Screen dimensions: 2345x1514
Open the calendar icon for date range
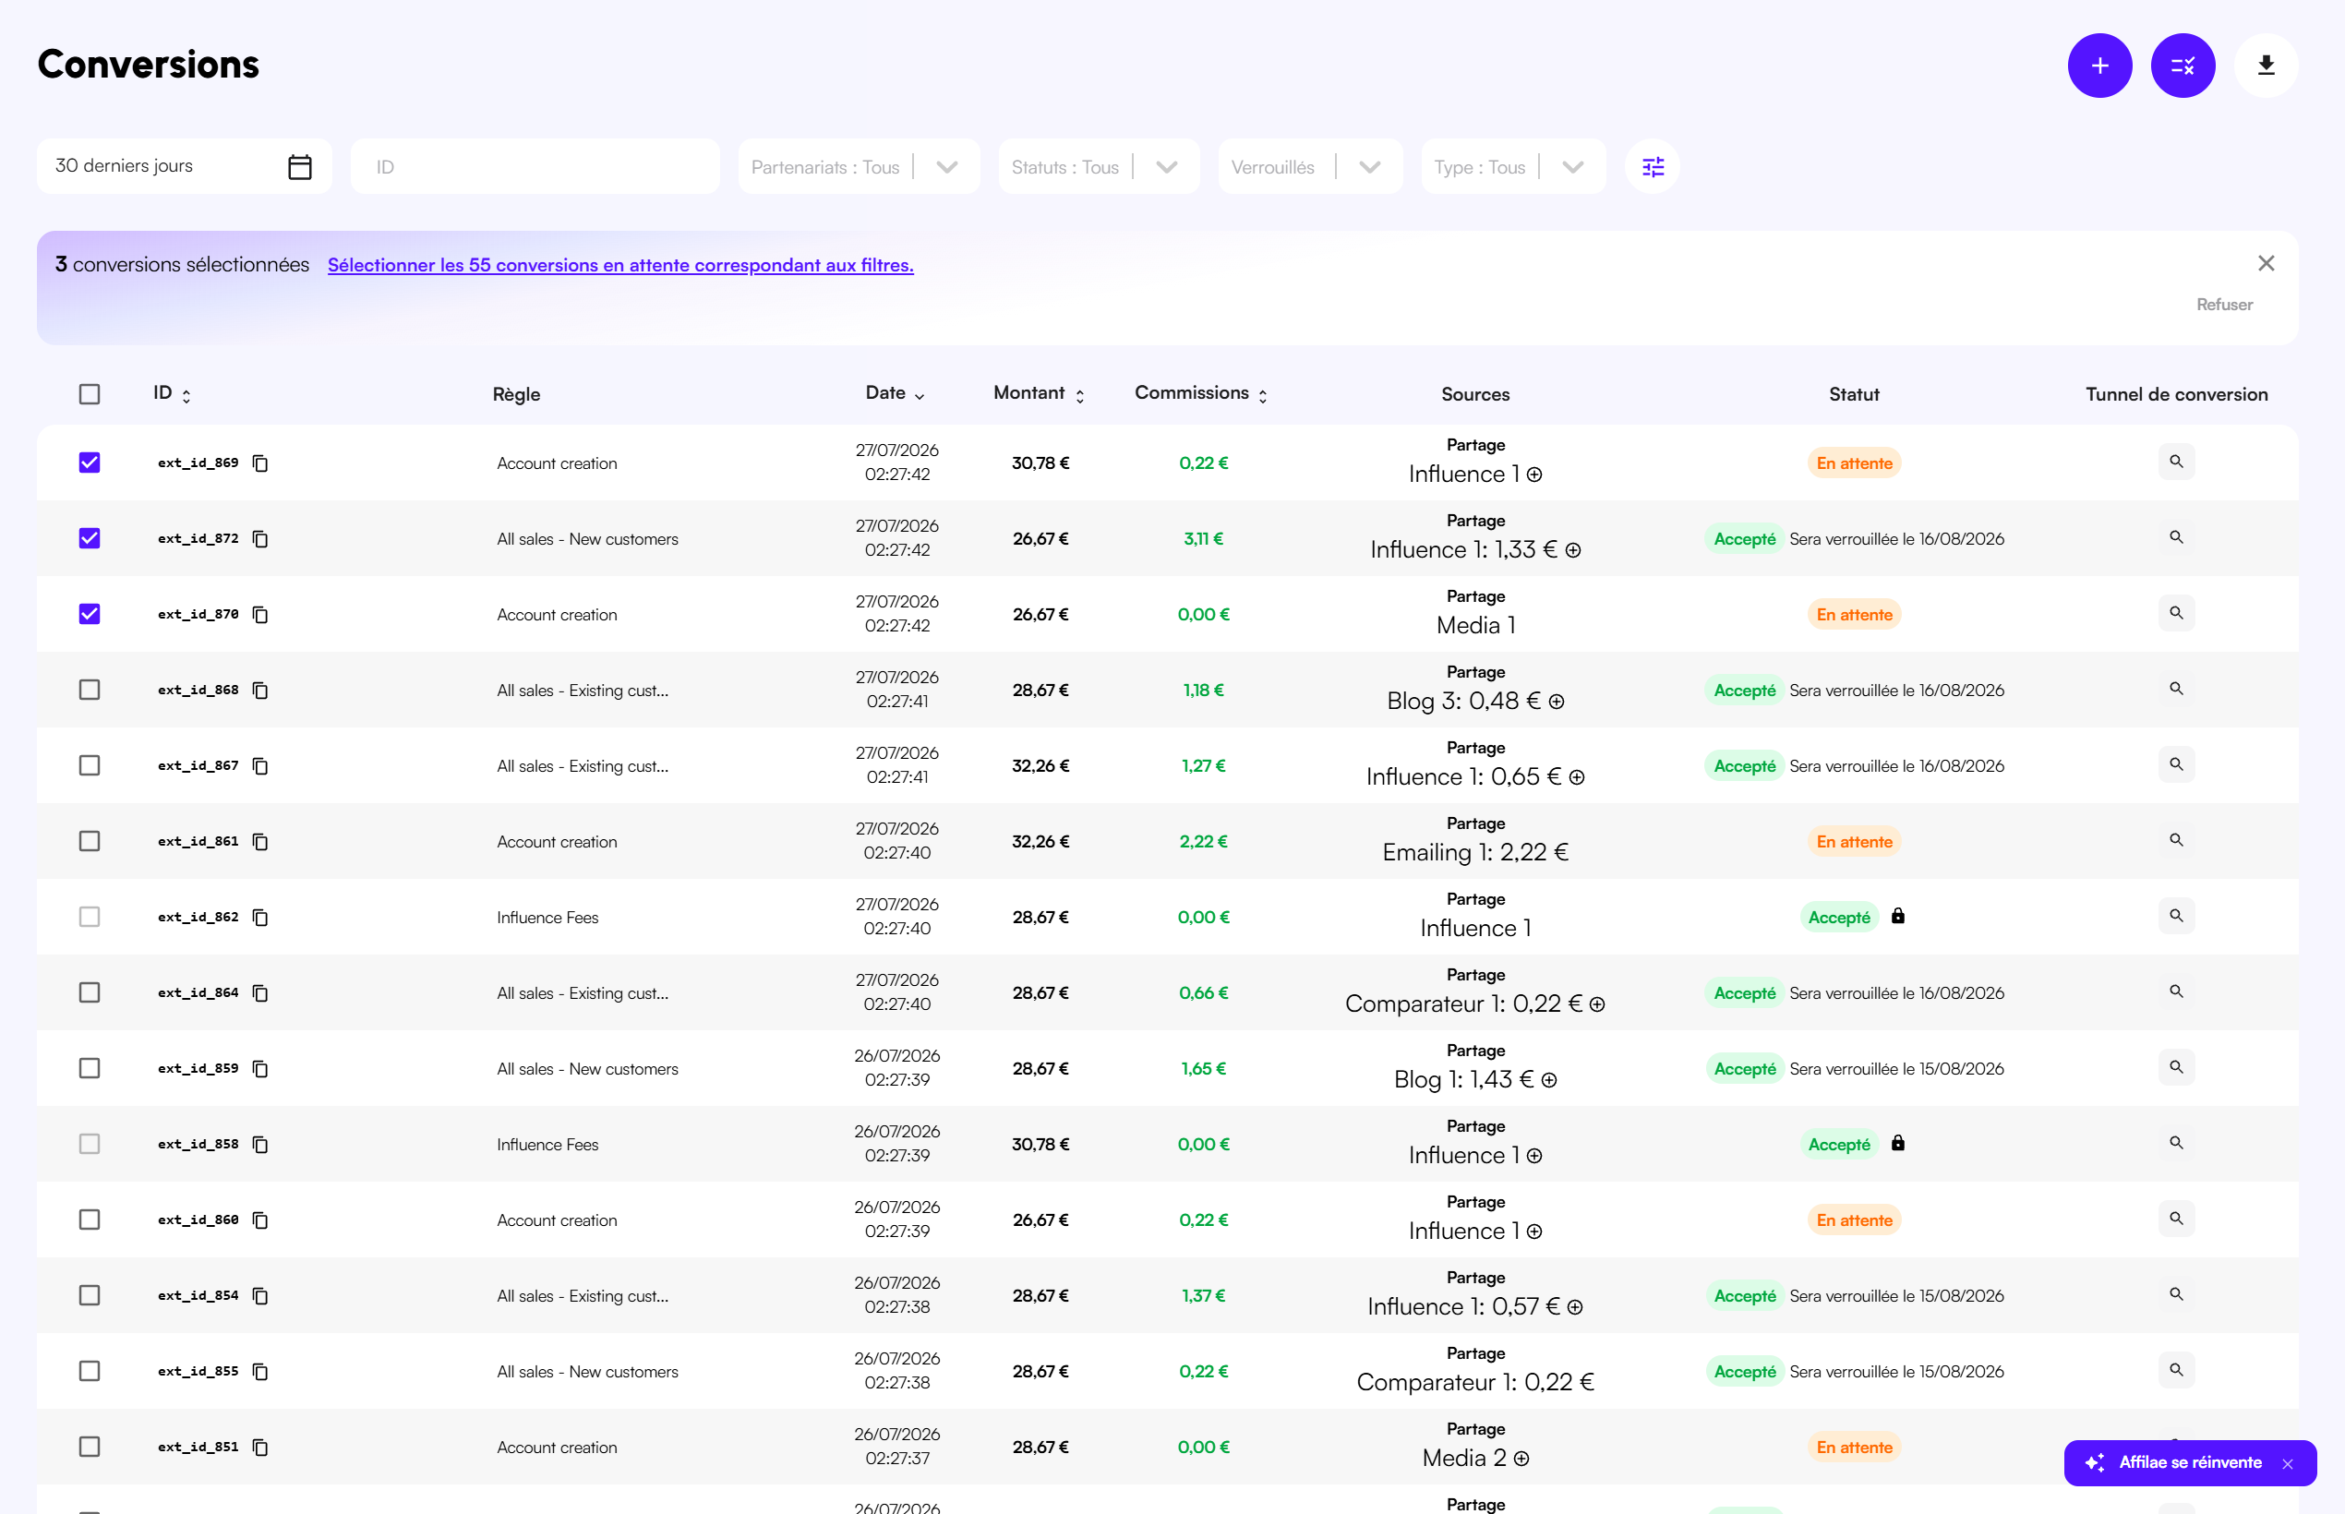click(x=300, y=166)
